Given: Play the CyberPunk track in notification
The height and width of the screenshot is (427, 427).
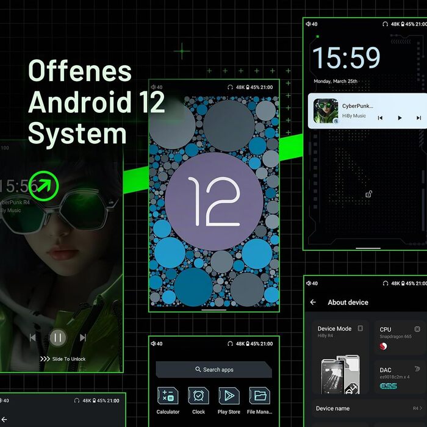Looking at the screenshot, I should pyautogui.click(x=400, y=118).
